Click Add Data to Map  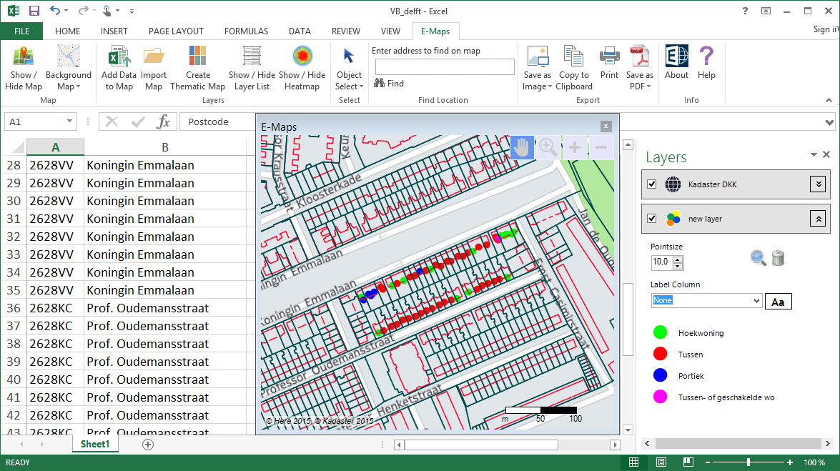point(119,68)
